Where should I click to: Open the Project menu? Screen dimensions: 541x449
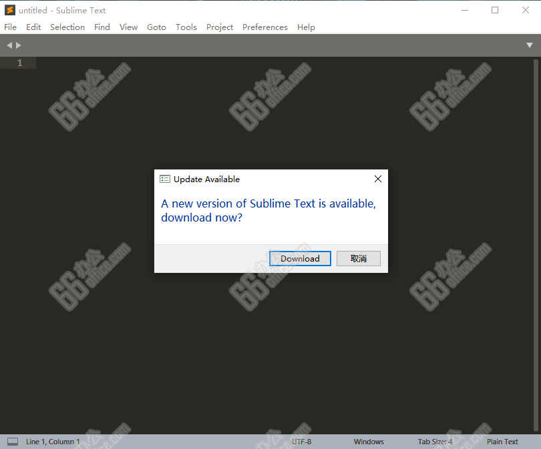[x=220, y=27]
